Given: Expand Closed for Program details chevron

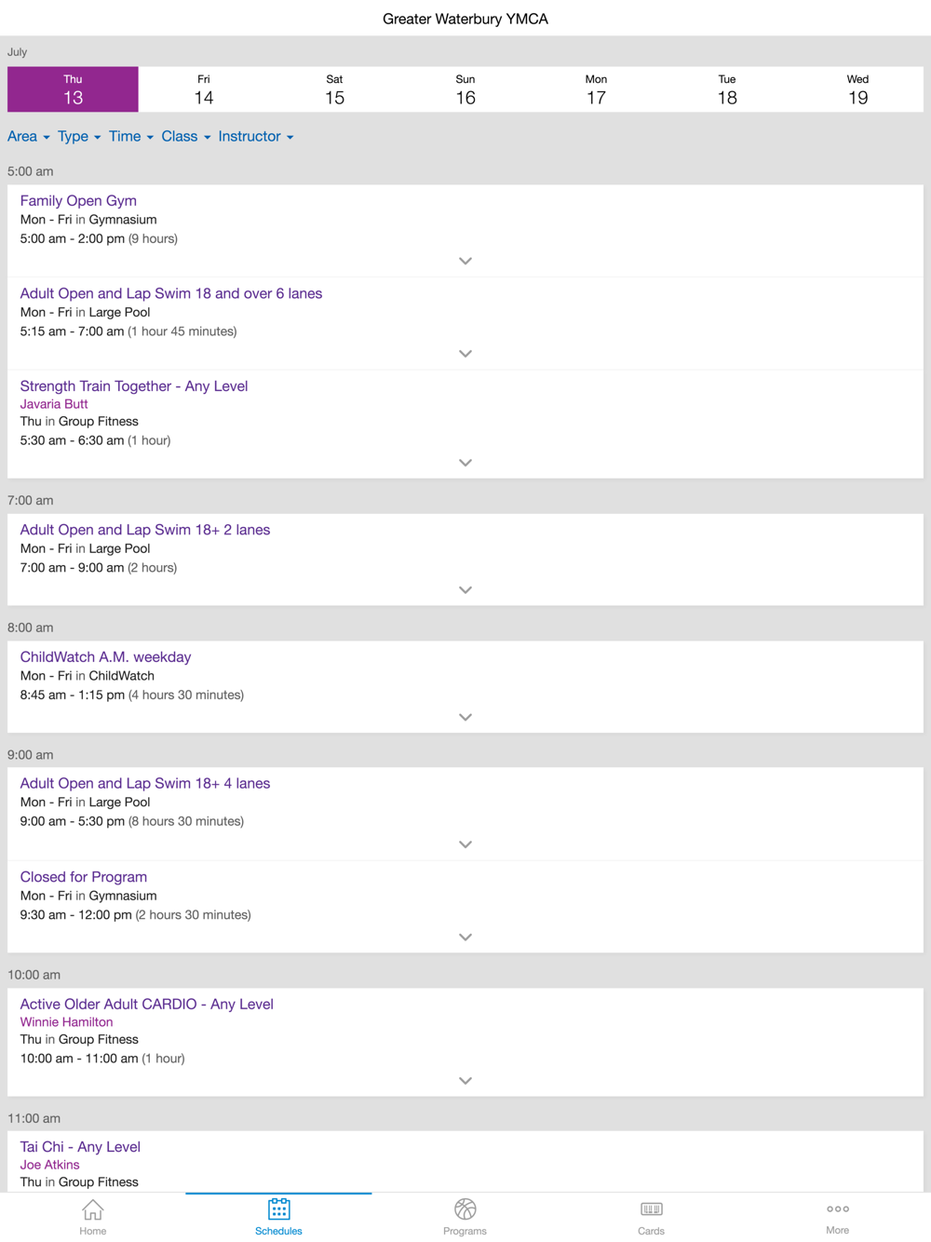Looking at the screenshot, I should 465,938.
